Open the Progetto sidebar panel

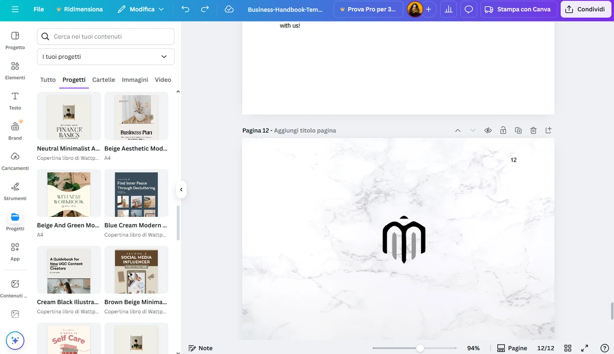point(15,40)
